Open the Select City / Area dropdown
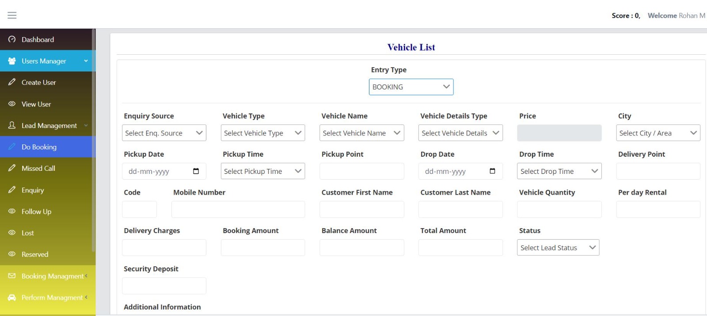 click(x=658, y=133)
